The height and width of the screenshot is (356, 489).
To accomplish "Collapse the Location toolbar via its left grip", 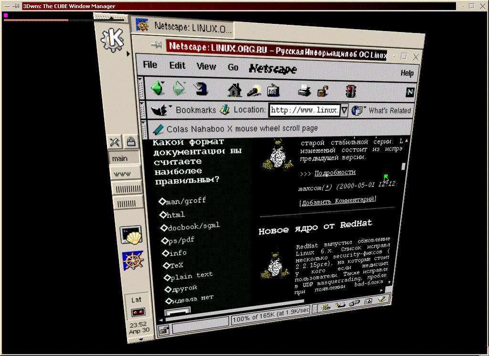I will [142, 109].
